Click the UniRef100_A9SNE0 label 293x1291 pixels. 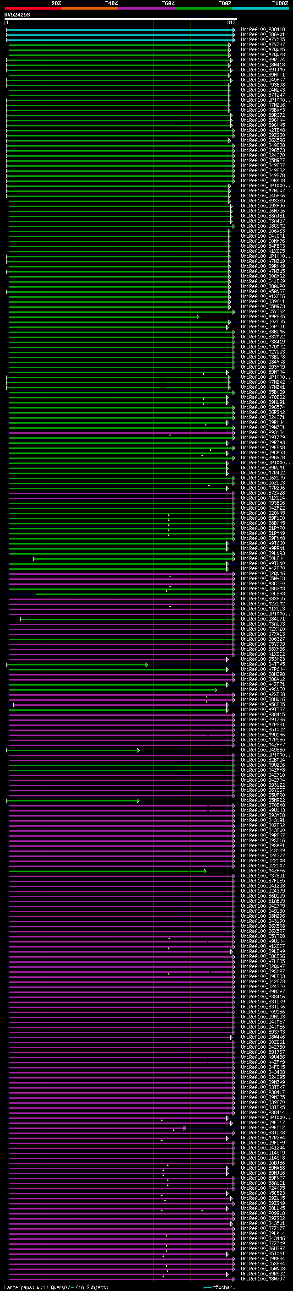(263, 690)
